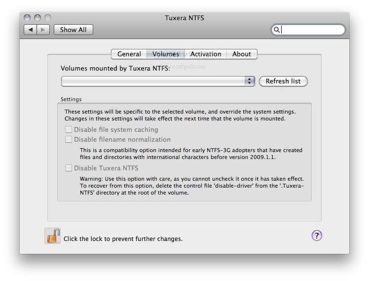Open the mounted volumes dropdown list
This screenshot has height=281, width=369.
coord(157,81)
